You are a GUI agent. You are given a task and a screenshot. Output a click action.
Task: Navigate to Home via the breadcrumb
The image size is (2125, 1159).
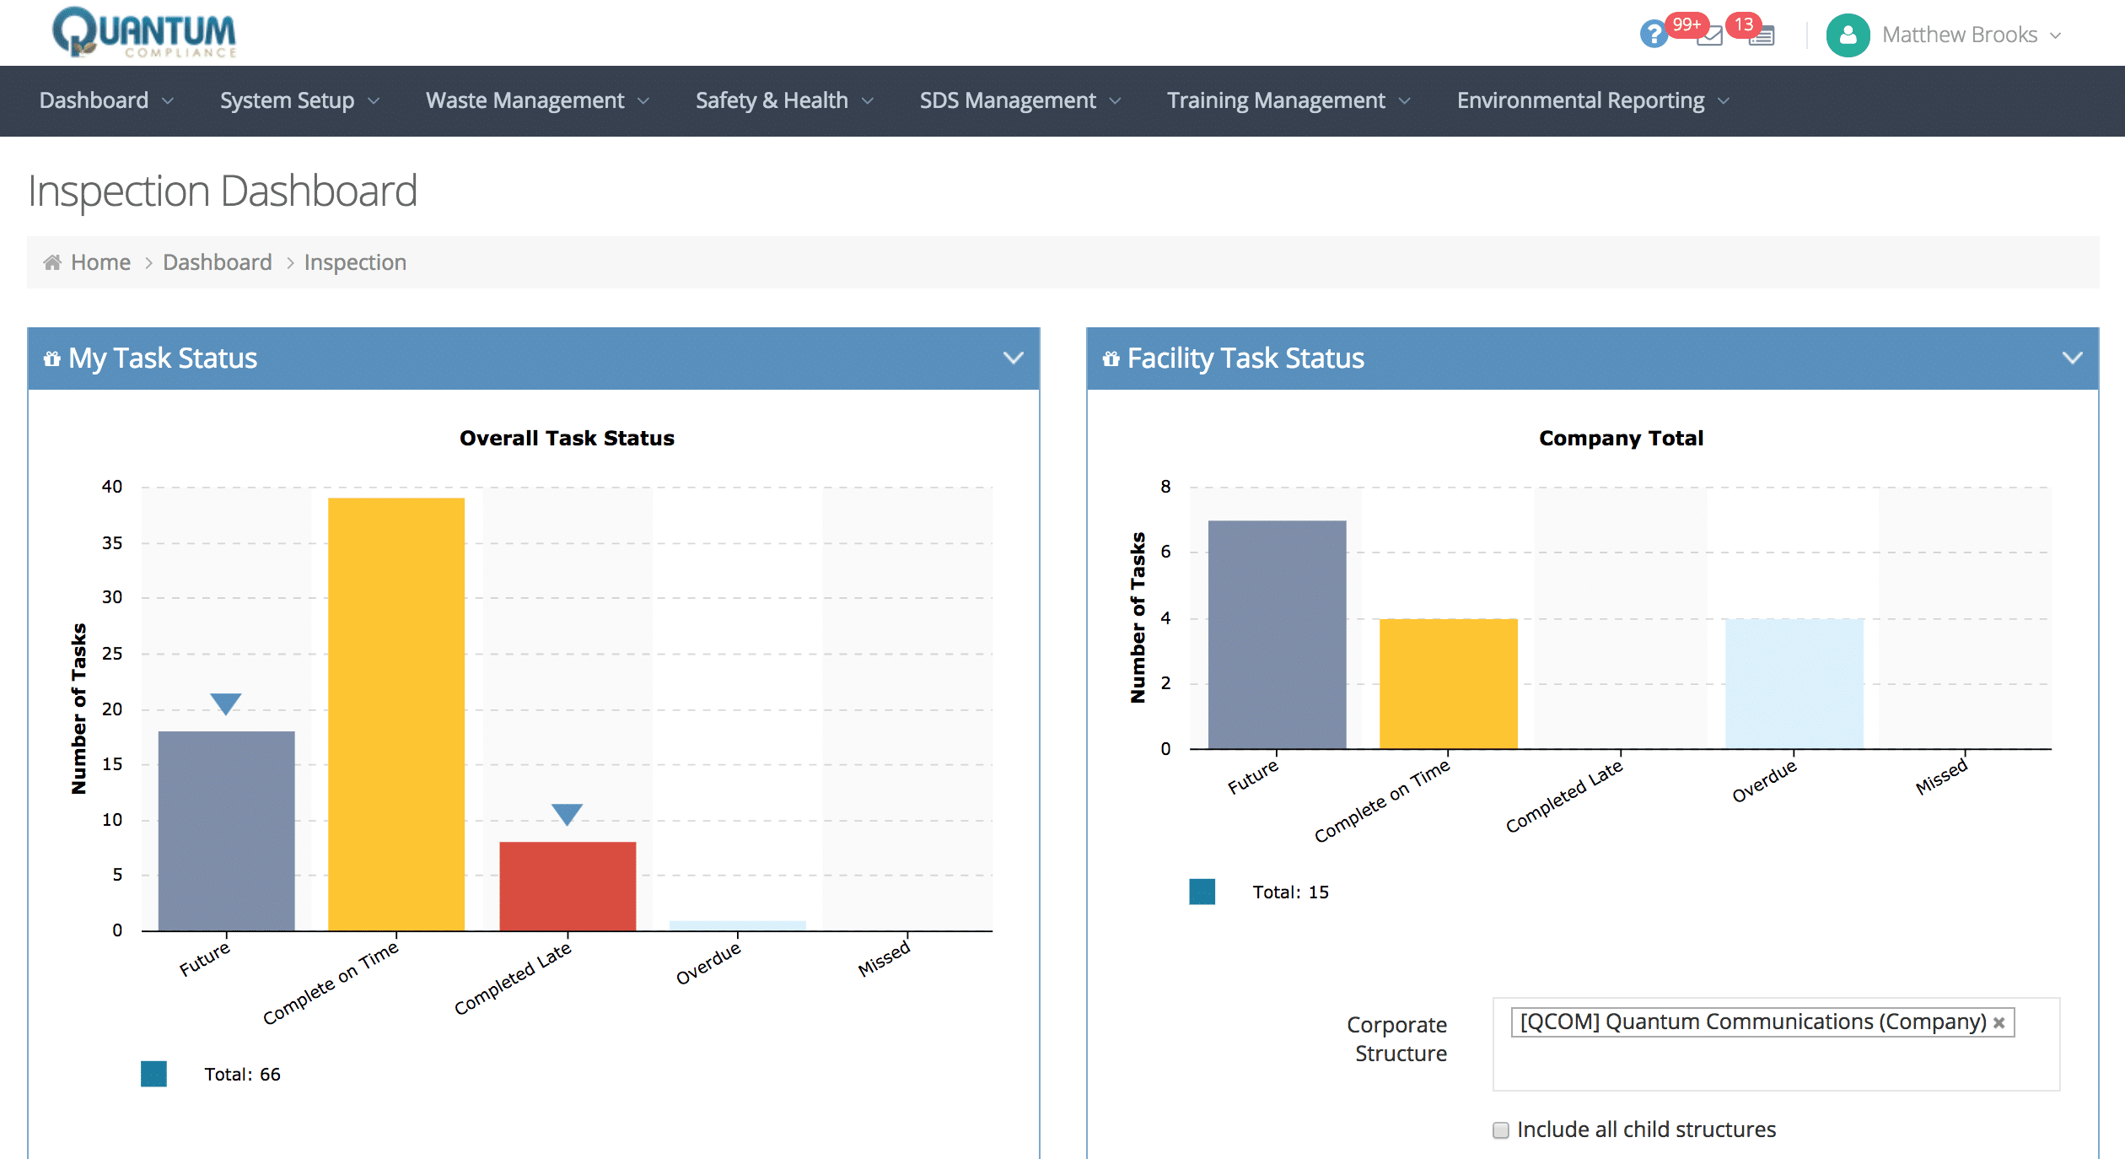[x=100, y=261]
